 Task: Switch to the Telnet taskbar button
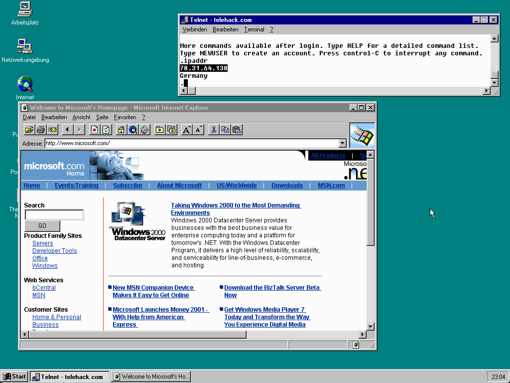pos(70,377)
